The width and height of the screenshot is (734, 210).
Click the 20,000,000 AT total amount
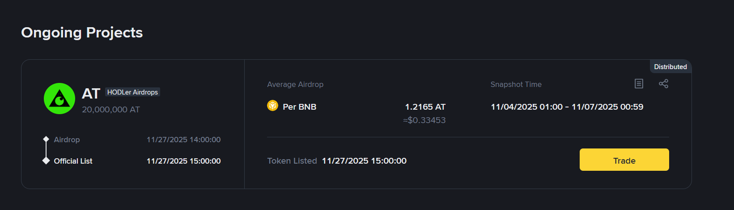[x=111, y=110]
